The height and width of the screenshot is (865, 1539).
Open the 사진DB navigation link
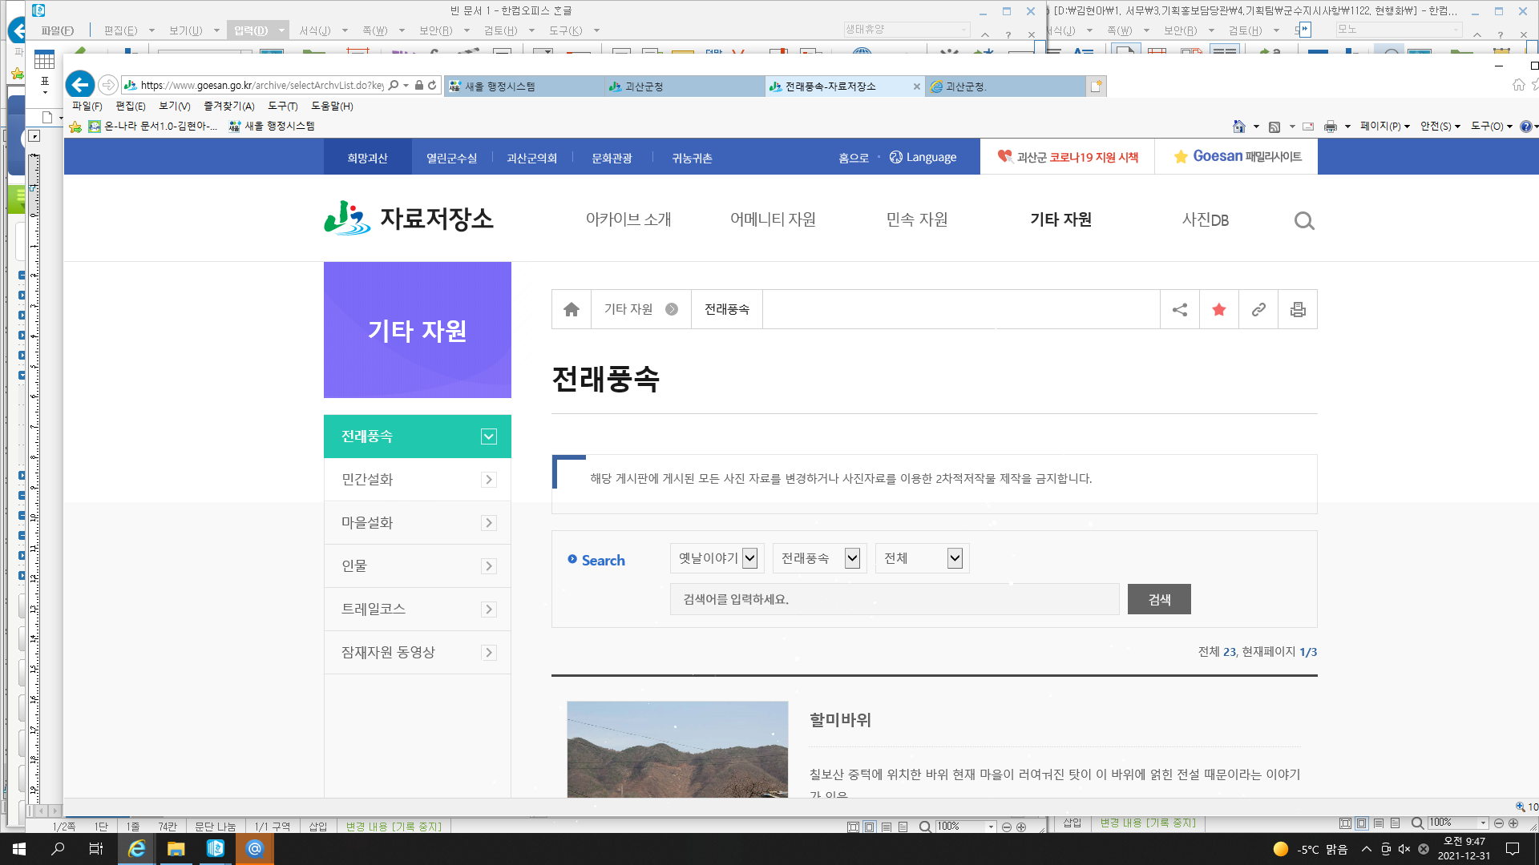(1205, 220)
